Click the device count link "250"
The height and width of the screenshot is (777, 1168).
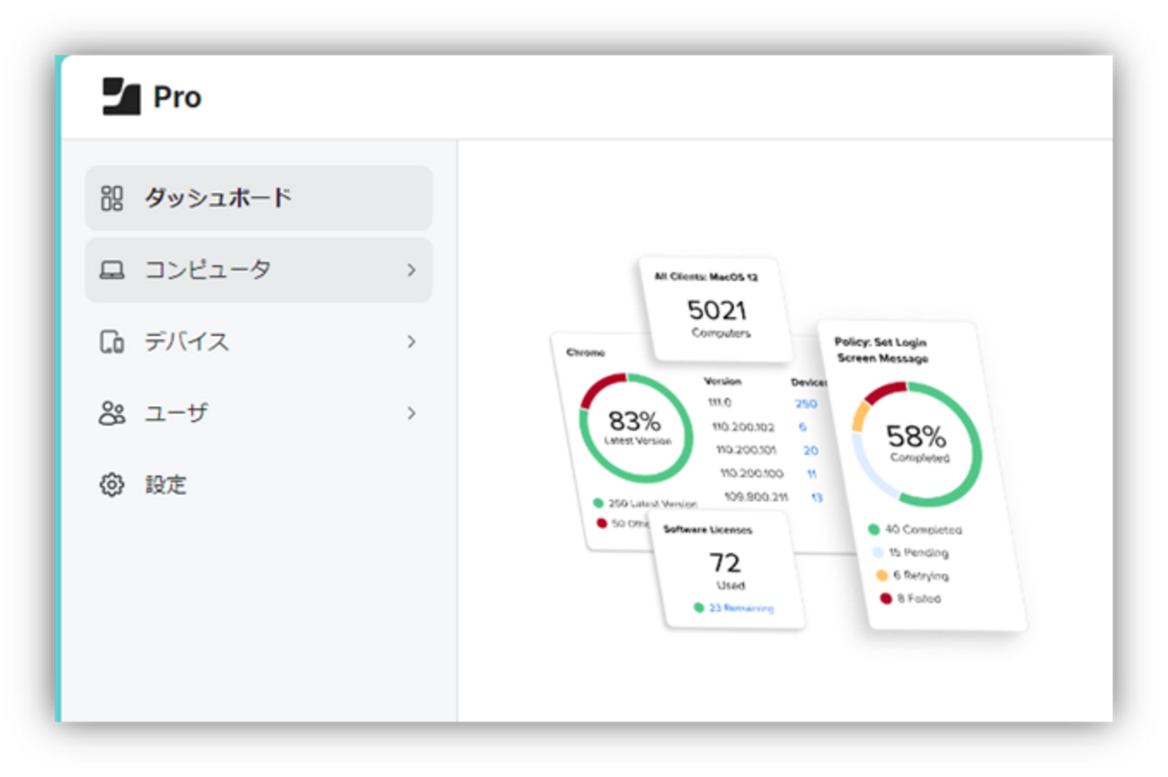pos(806,404)
